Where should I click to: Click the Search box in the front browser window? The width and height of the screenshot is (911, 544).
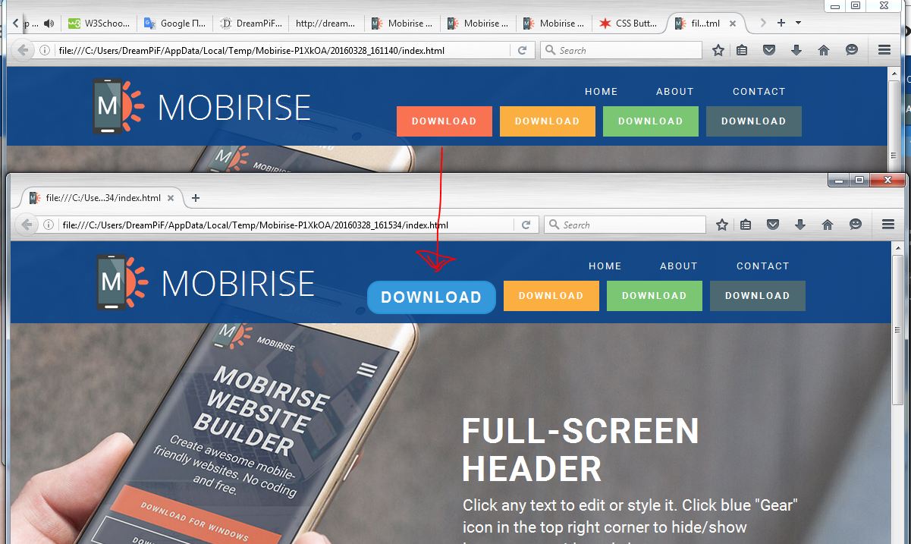[x=625, y=225]
